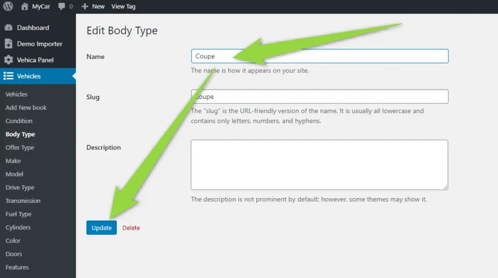
Task: Click the Dashboard gauge icon
Action: (x=9, y=28)
